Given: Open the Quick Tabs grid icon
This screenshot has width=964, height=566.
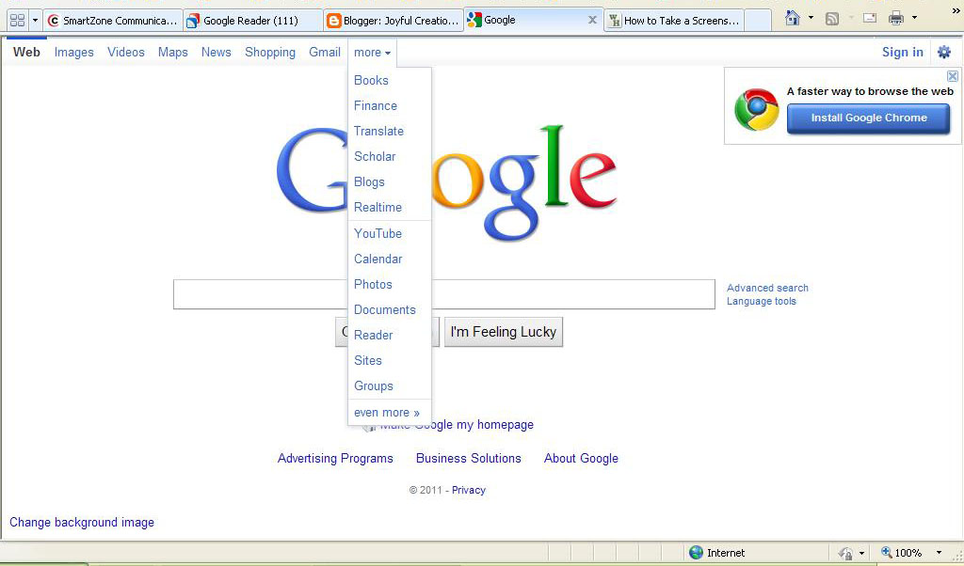Looking at the screenshot, I should (x=17, y=21).
